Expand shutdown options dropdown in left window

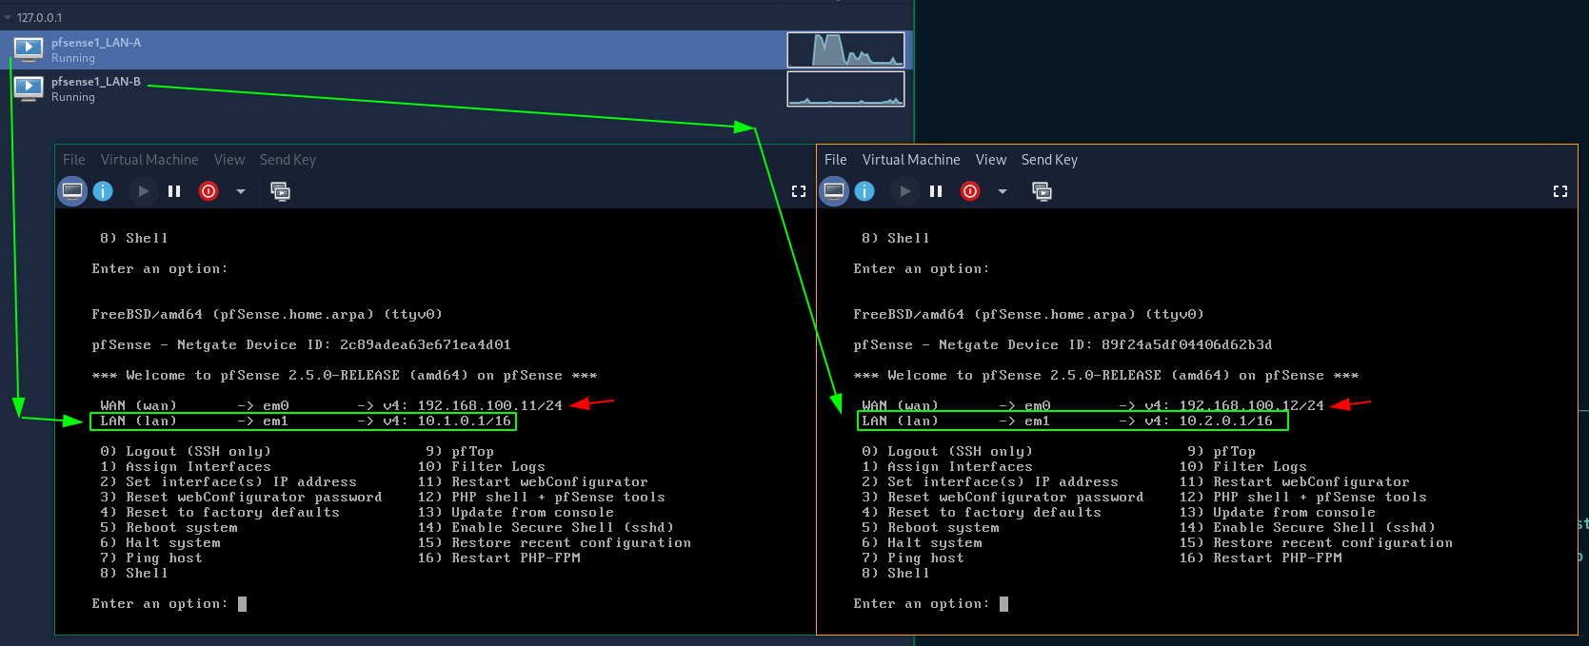point(241,191)
